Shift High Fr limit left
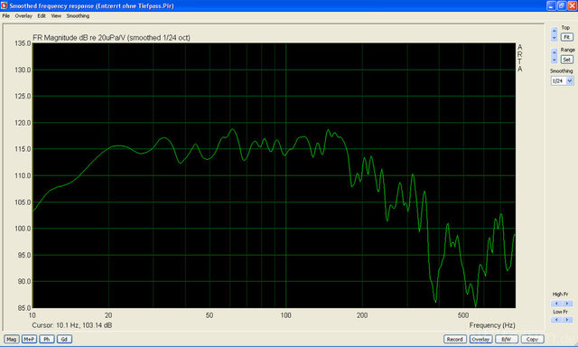The height and width of the screenshot is (347, 578). pyautogui.click(x=556, y=304)
